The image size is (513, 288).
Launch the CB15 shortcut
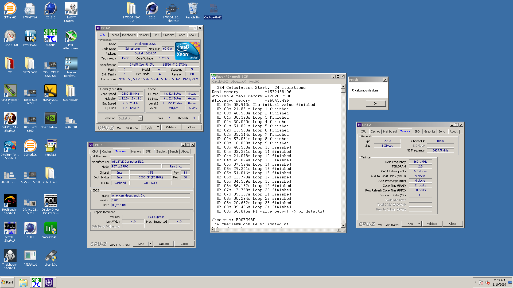152,11
